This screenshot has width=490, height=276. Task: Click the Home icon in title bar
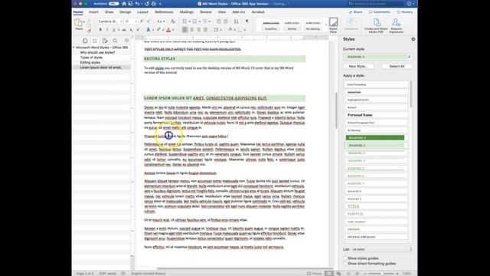124,4
